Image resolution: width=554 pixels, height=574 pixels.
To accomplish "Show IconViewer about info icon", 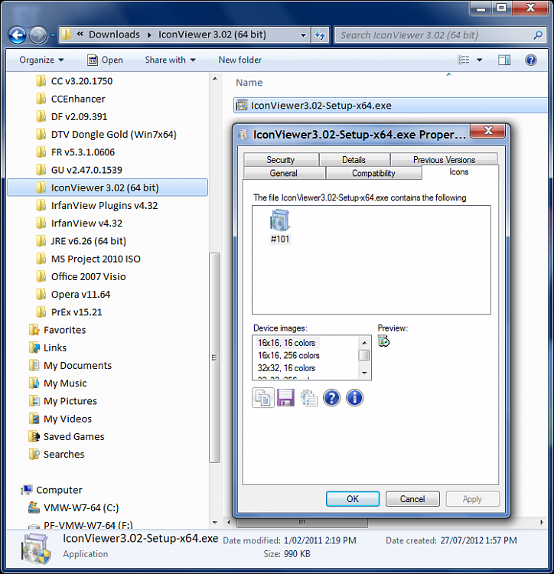I will [x=354, y=397].
